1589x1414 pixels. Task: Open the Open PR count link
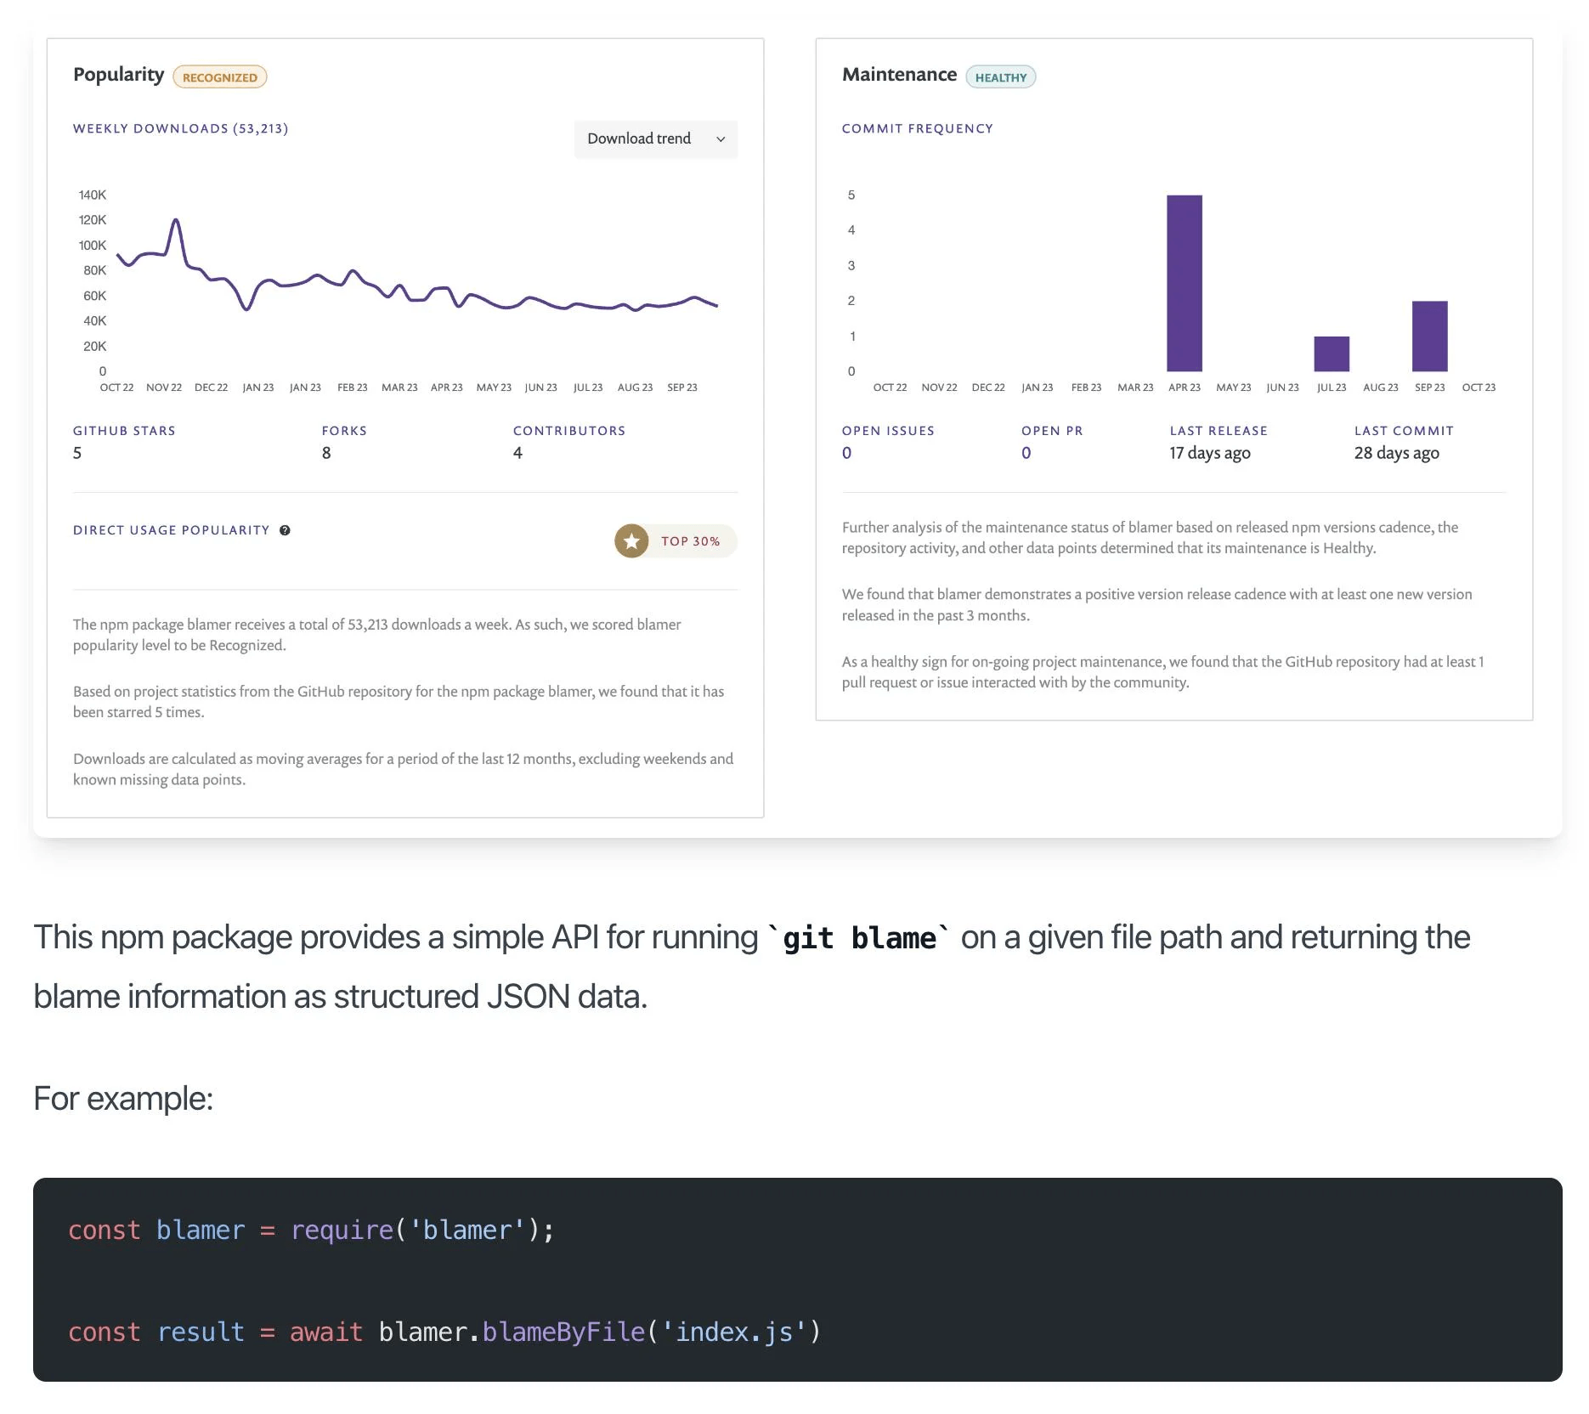(1026, 453)
